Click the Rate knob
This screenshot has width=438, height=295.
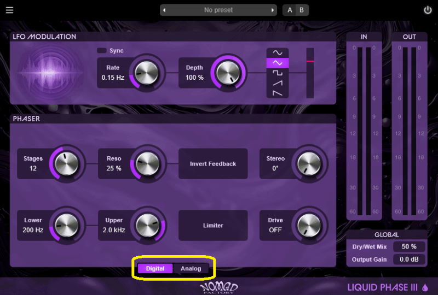pos(146,73)
